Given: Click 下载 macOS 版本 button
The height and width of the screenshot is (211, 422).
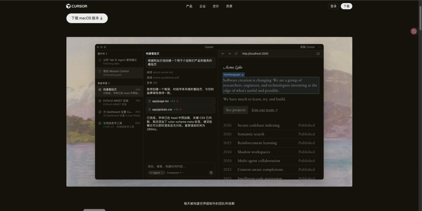Looking at the screenshot, I should [x=87, y=18].
